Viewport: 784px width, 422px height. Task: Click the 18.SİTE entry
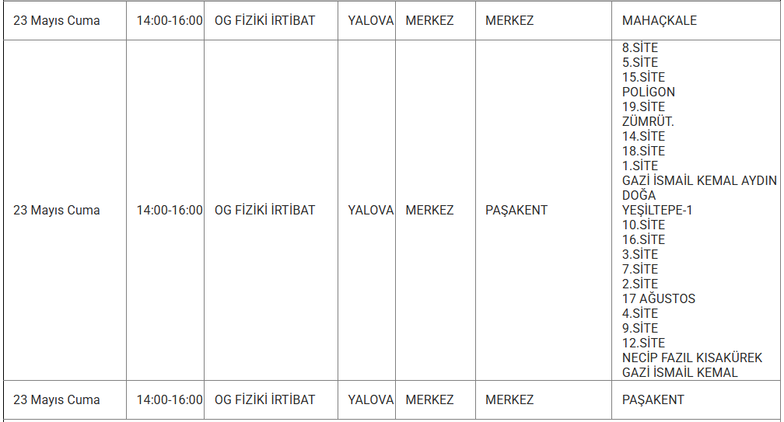[643, 151]
